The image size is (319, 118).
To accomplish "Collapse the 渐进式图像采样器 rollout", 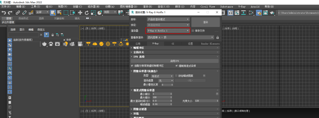I will click(175, 90).
